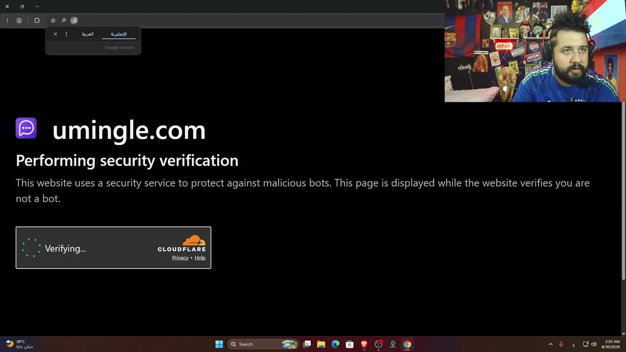This screenshot has height=352, width=626.
Task: Open the Extensions puzzle icon
Action: click(x=37, y=21)
